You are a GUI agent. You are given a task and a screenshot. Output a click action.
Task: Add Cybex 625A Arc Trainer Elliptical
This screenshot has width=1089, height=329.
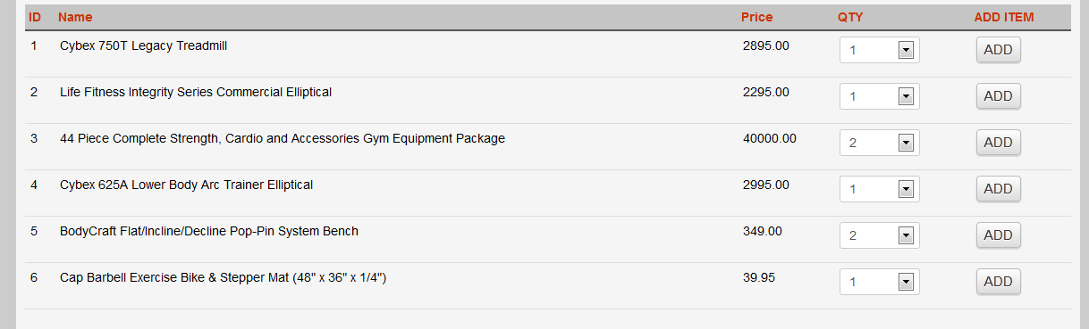coord(998,189)
